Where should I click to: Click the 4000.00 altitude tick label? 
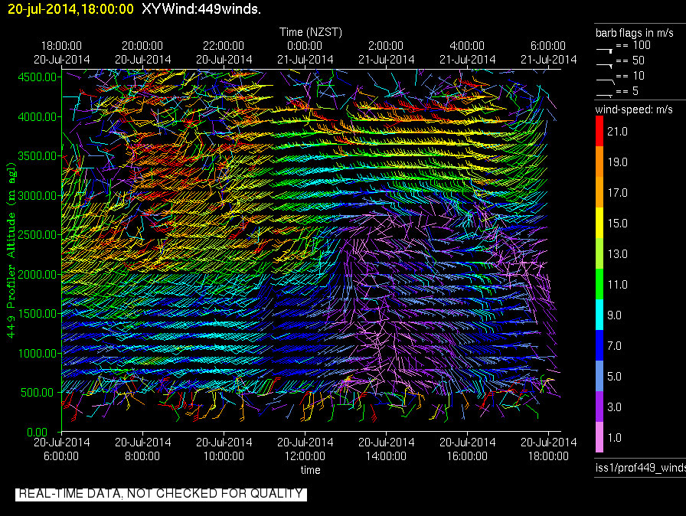(x=38, y=117)
